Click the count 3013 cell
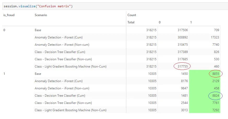Screen dimensions: 228x119 (184, 110)
